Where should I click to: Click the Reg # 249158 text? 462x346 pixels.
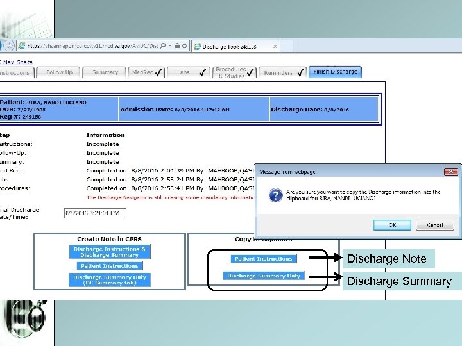(21, 117)
